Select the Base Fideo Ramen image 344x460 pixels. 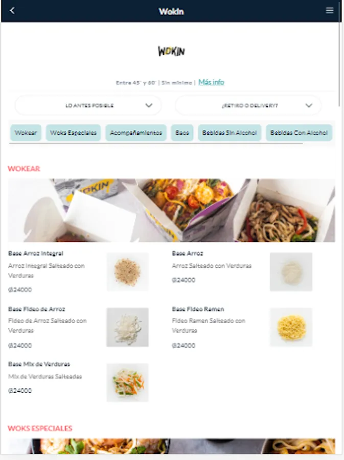pyautogui.click(x=291, y=327)
